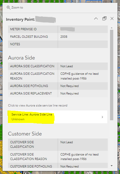Select the Customer side Not Lead value

point(66,142)
